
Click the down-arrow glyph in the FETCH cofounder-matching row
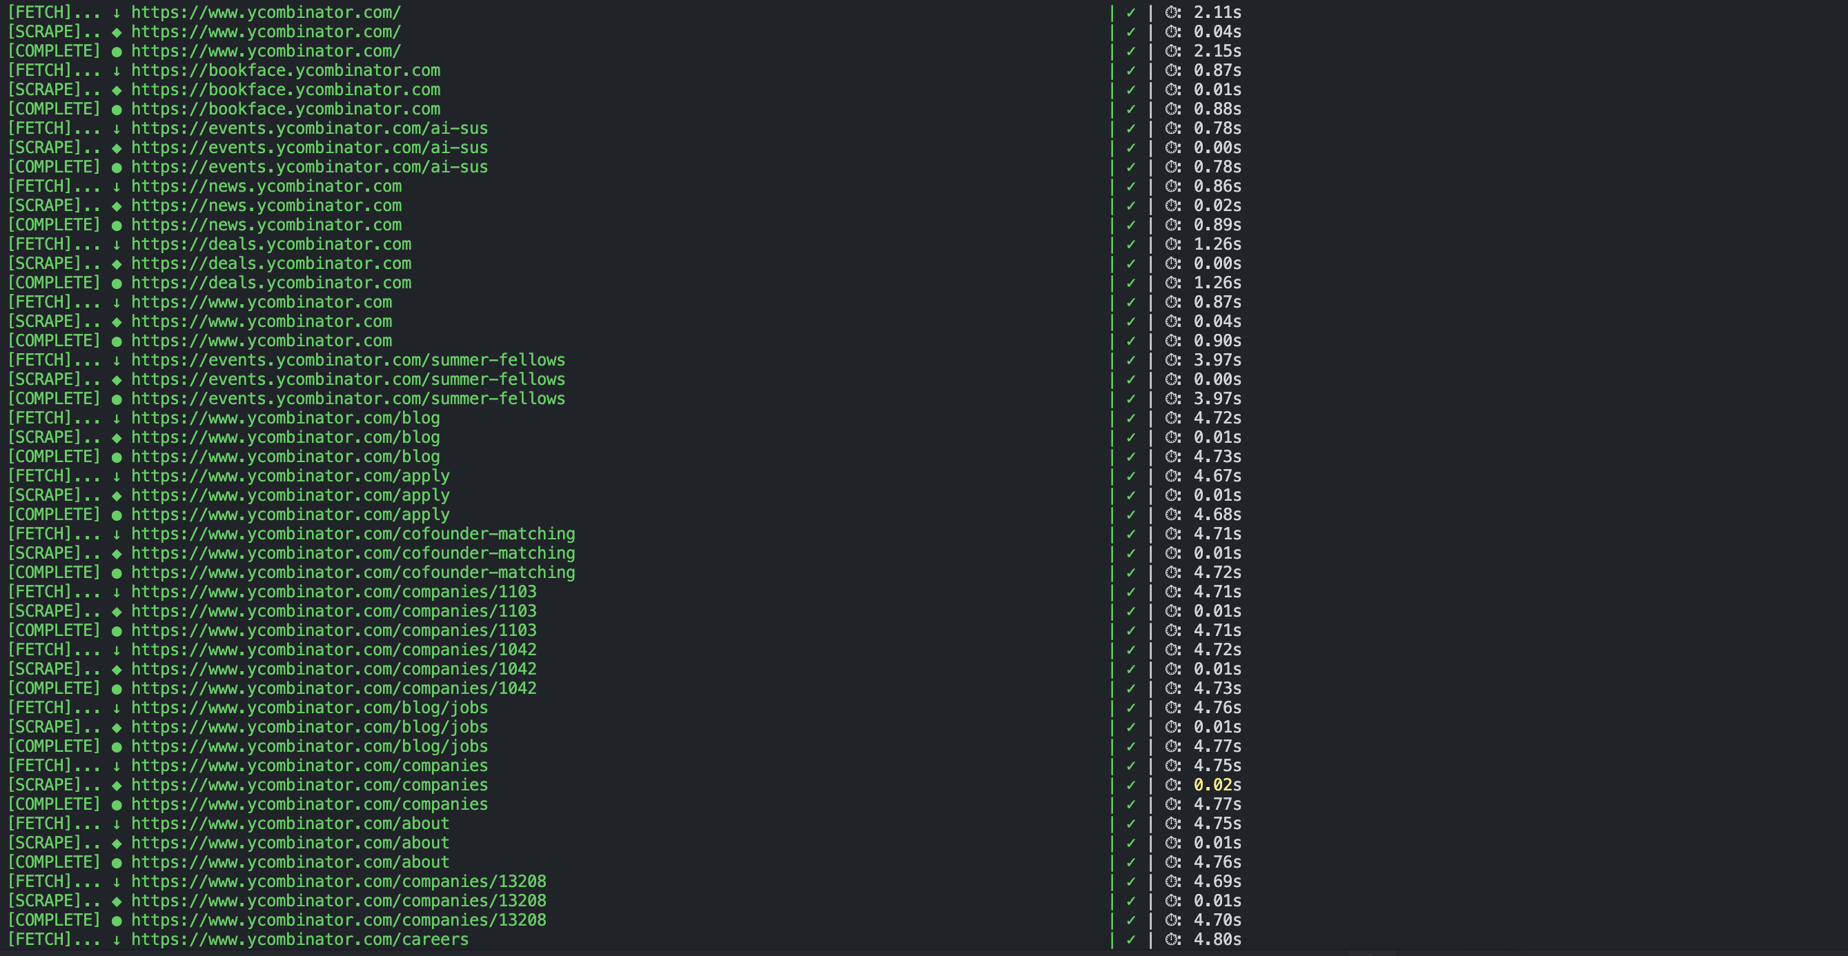116,535
